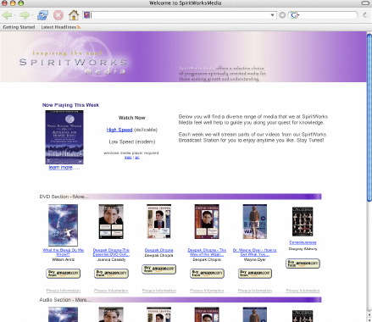Screen dimensions: 372x322
Task: Watch via the High Speed link
Action: point(119,130)
